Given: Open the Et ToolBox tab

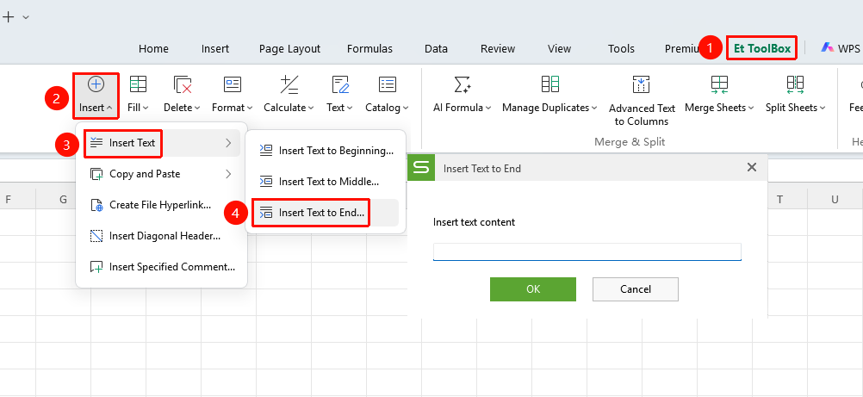Looking at the screenshot, I should pyautogui.click(x=762, y=48).
